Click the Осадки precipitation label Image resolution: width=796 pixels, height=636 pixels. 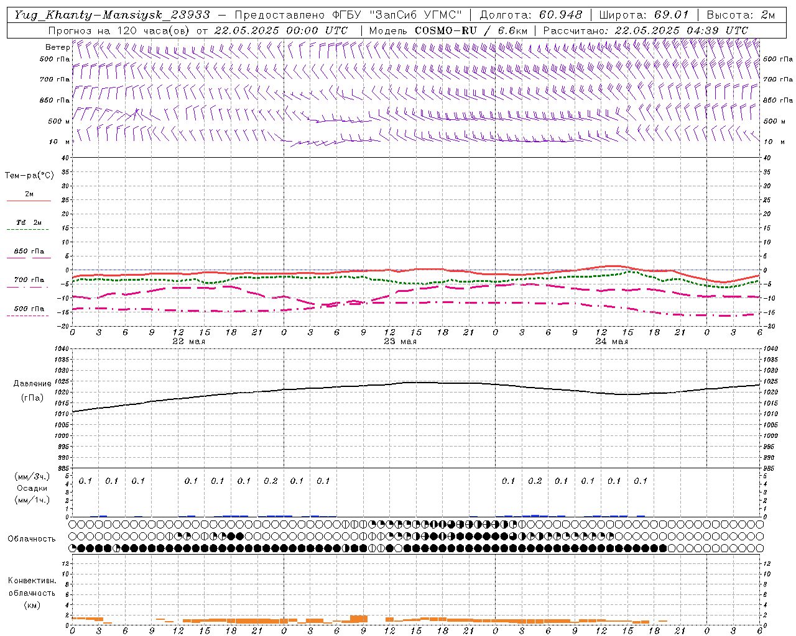pos(32,488)
